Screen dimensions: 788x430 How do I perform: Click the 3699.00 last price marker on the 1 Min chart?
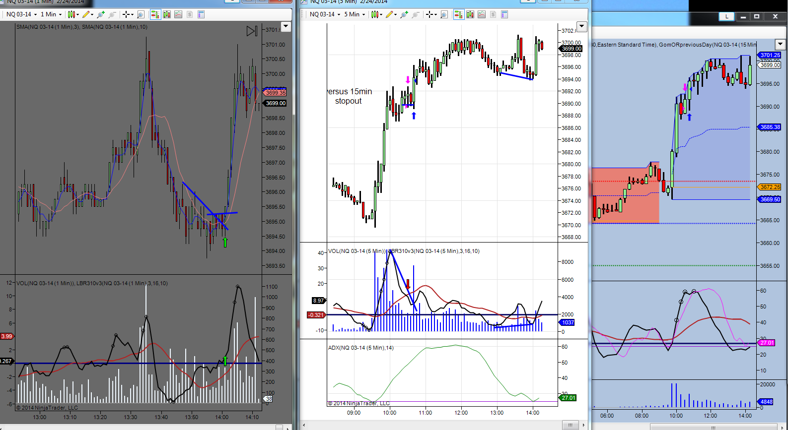[x=275, y=103]
